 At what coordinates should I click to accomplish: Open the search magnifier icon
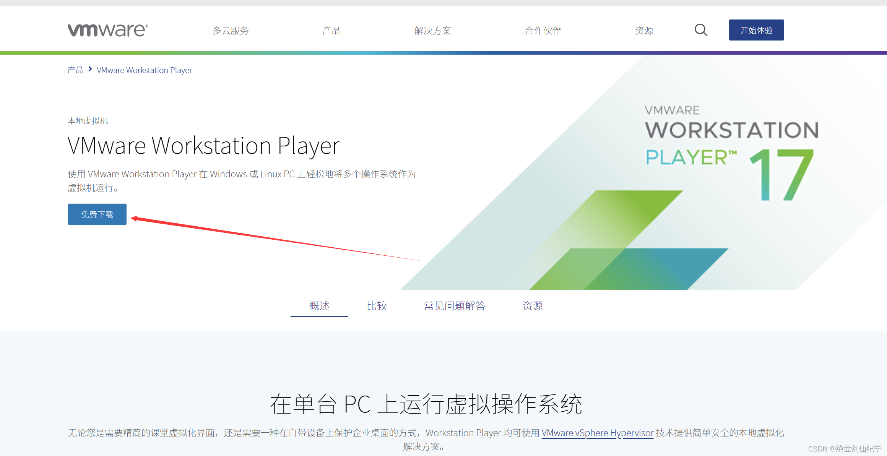pos(701,30)
